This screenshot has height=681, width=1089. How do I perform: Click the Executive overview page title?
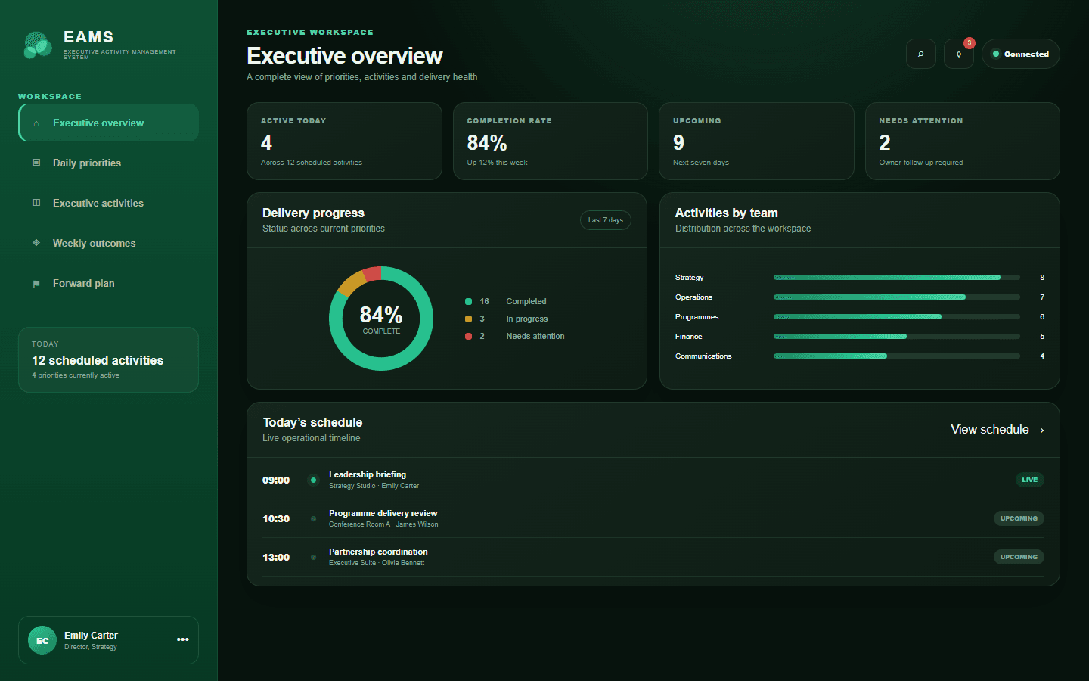coord(344,56)
